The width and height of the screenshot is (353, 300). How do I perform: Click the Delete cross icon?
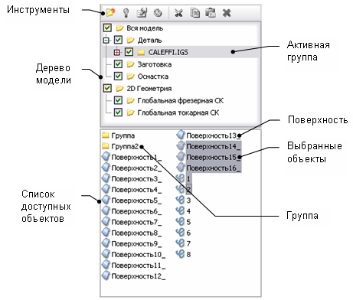click(227, 13)
